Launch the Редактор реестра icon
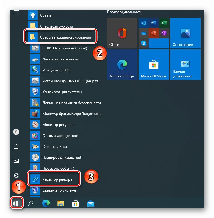This screenshot has height=218, width=214. tap(35, 179)
